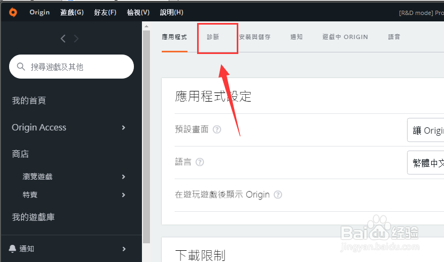Switch to the 遊戲中 ORIGIN tab

pos(345,37)
